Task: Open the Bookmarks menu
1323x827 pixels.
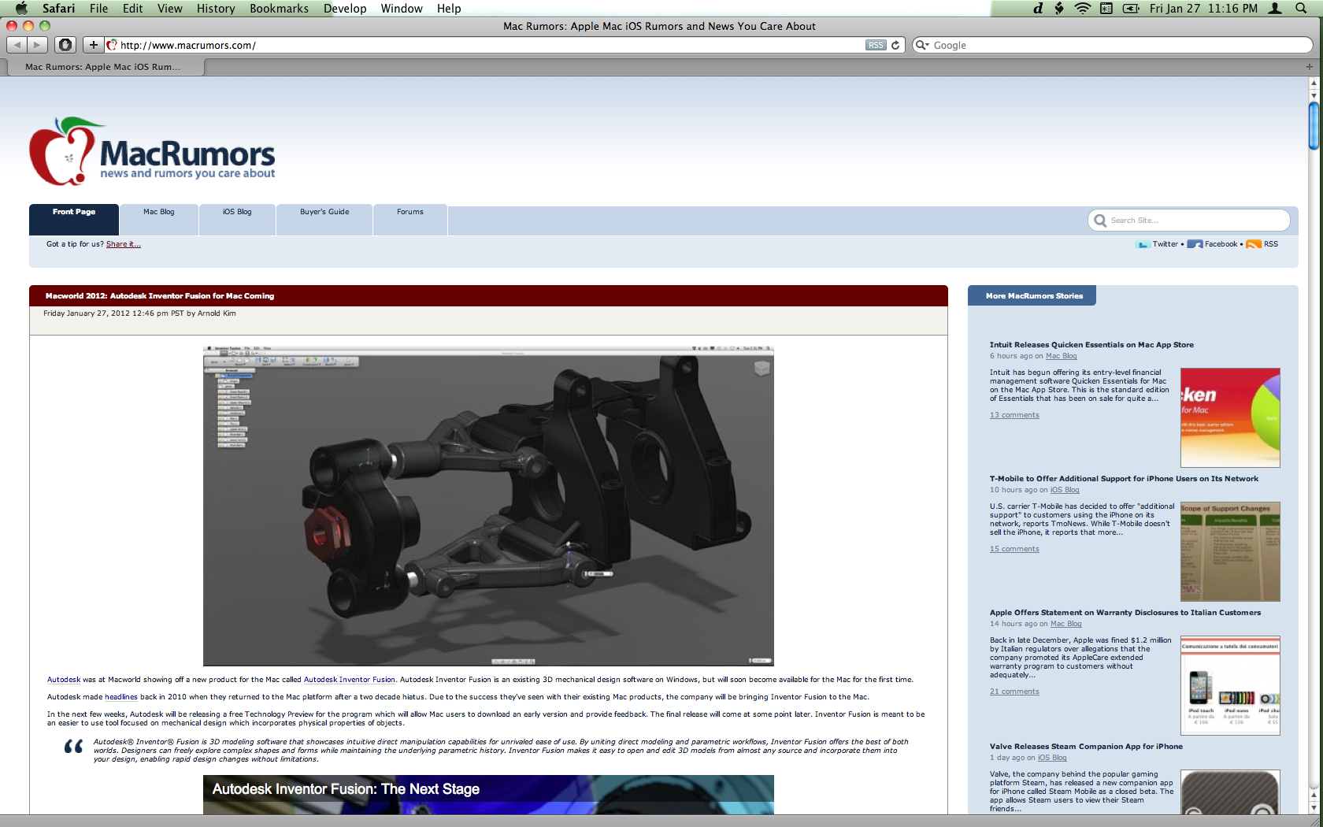Action: (279, 8)
